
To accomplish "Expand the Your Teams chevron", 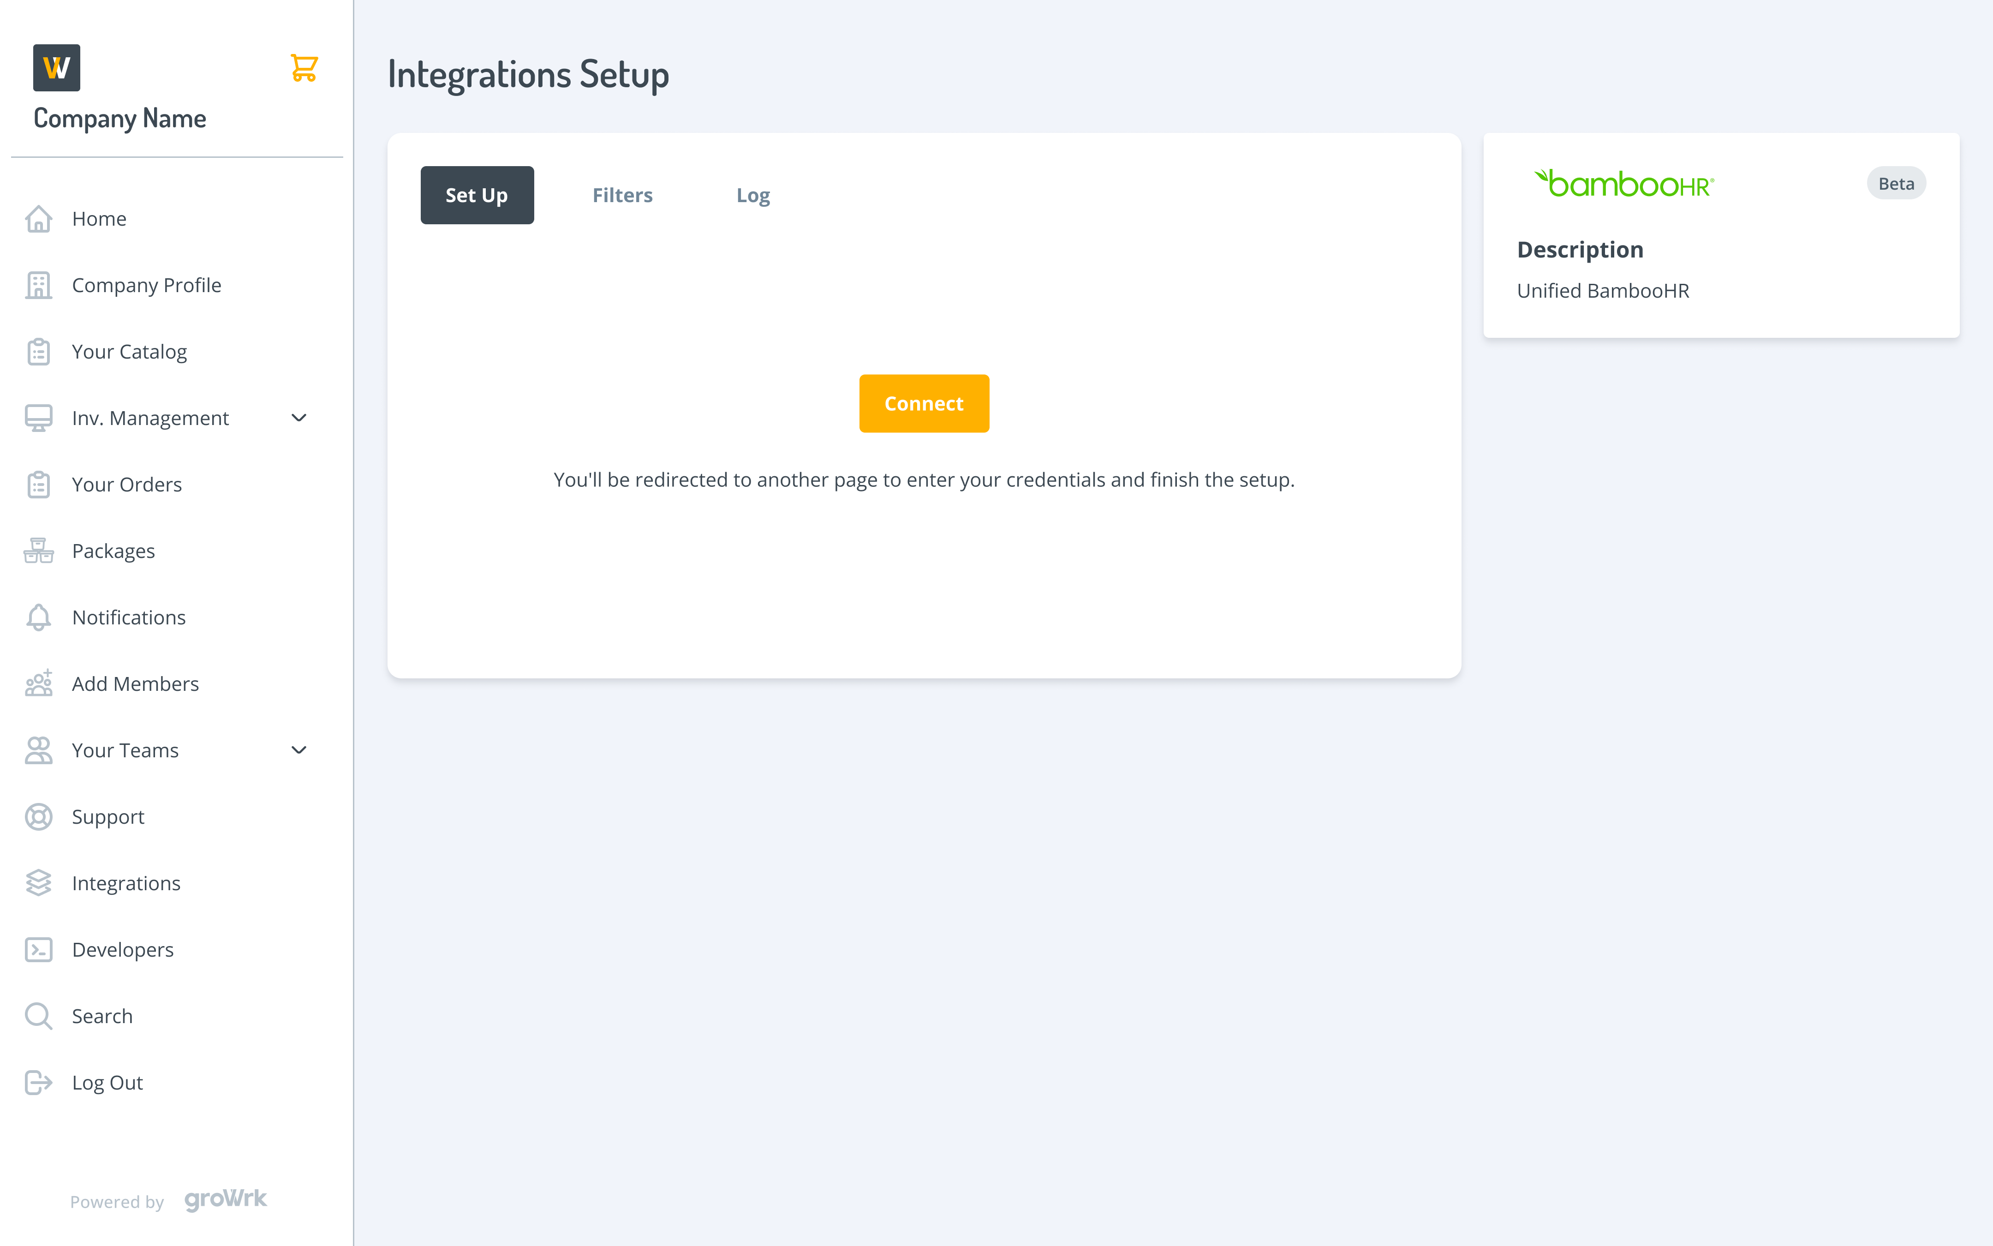I will [299, 750].
